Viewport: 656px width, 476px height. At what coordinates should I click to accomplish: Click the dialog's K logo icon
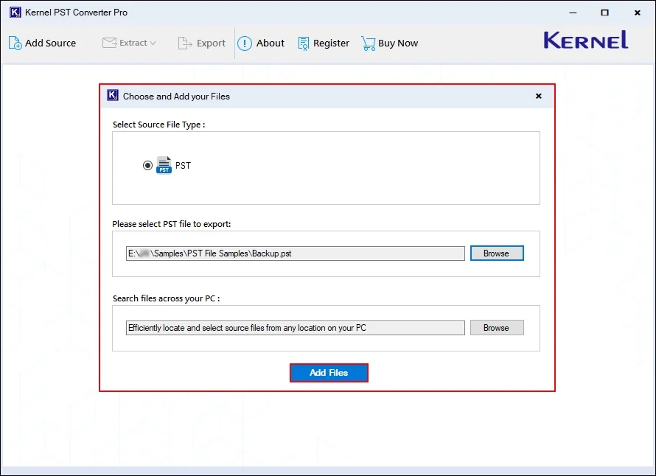click(x=112, y=95)
